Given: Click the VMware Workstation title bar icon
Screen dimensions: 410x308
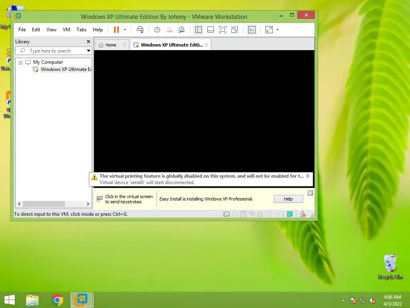Looking at the screenshot, I should 18,16.
